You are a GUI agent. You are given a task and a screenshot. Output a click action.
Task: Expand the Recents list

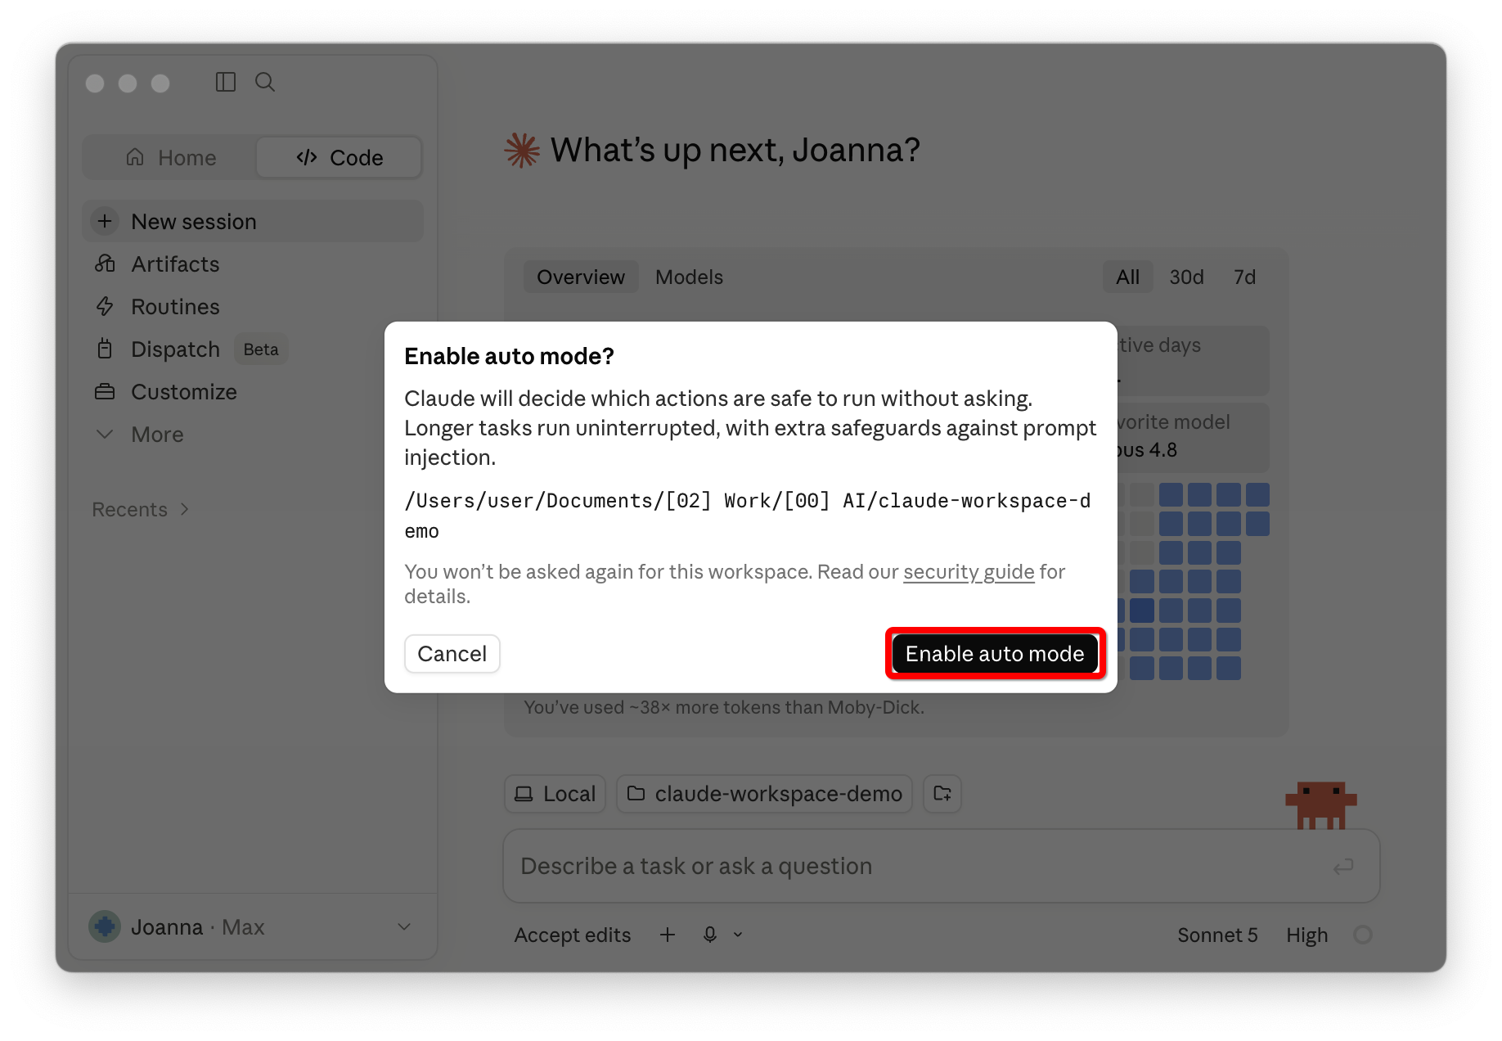[141, 509]
